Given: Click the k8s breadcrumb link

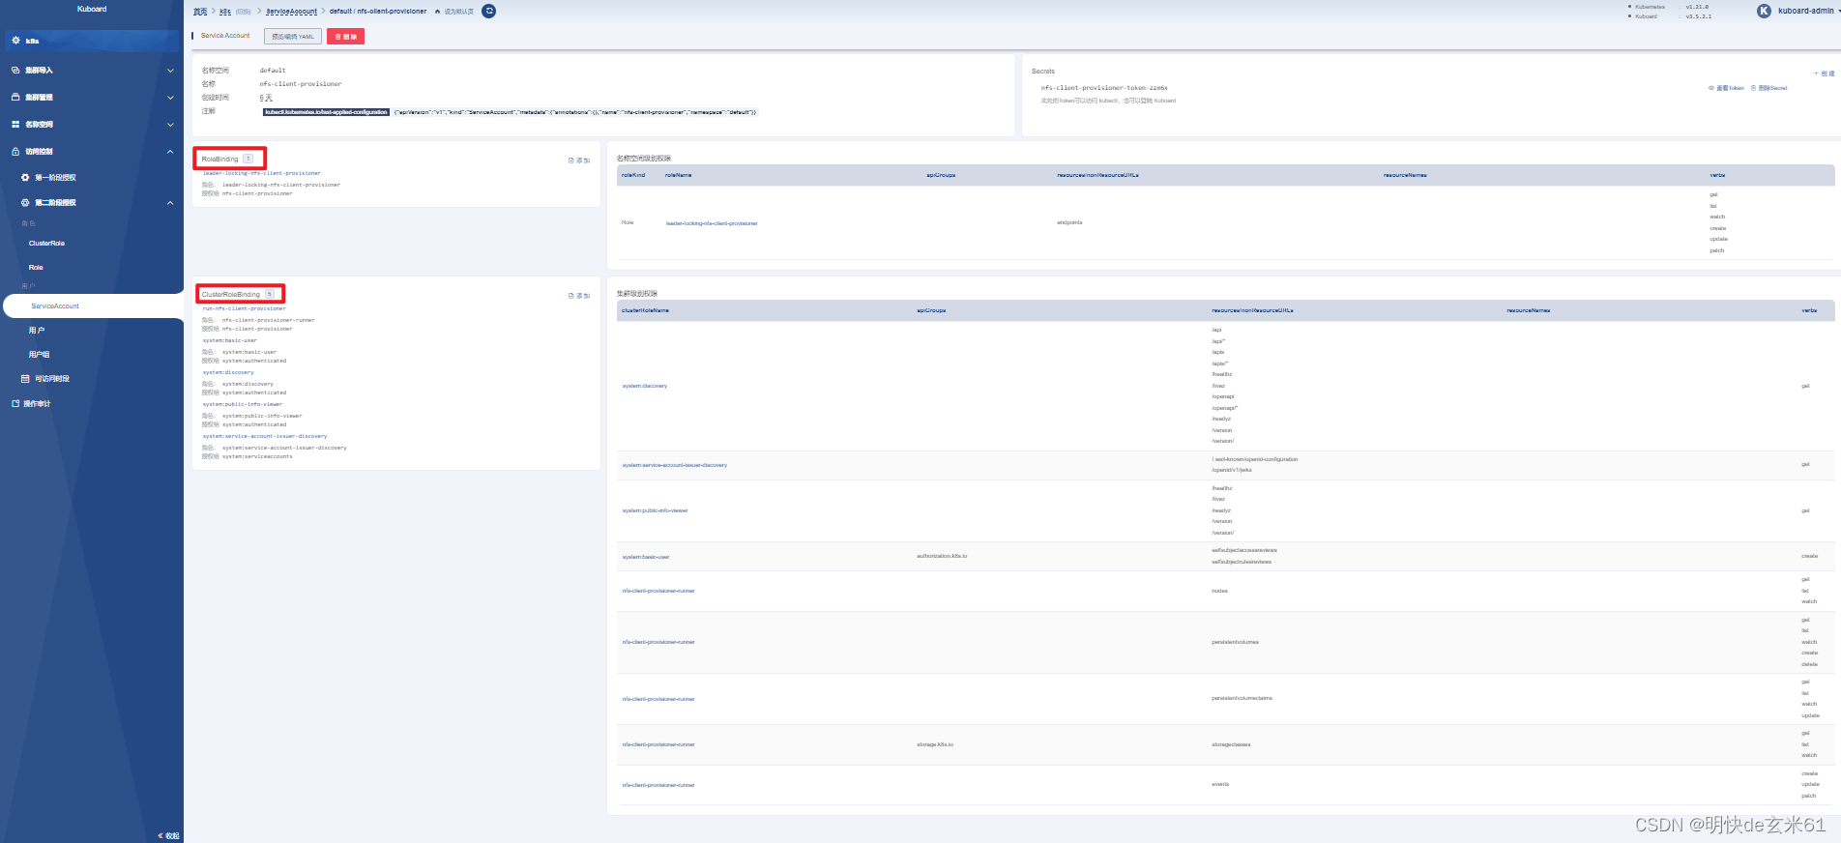Looking at the screenshot, I should [x=225, y=12].
